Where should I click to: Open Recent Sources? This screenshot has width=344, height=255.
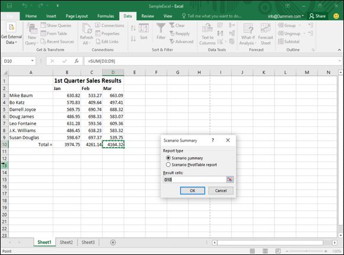58,42
